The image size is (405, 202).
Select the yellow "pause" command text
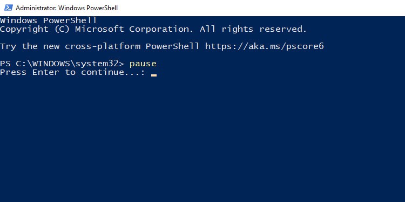[143, 64]
